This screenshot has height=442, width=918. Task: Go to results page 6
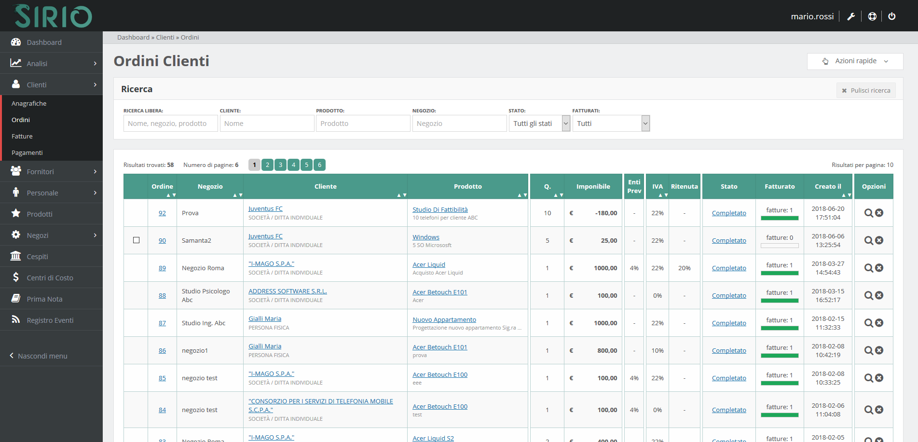click(319, 165)
